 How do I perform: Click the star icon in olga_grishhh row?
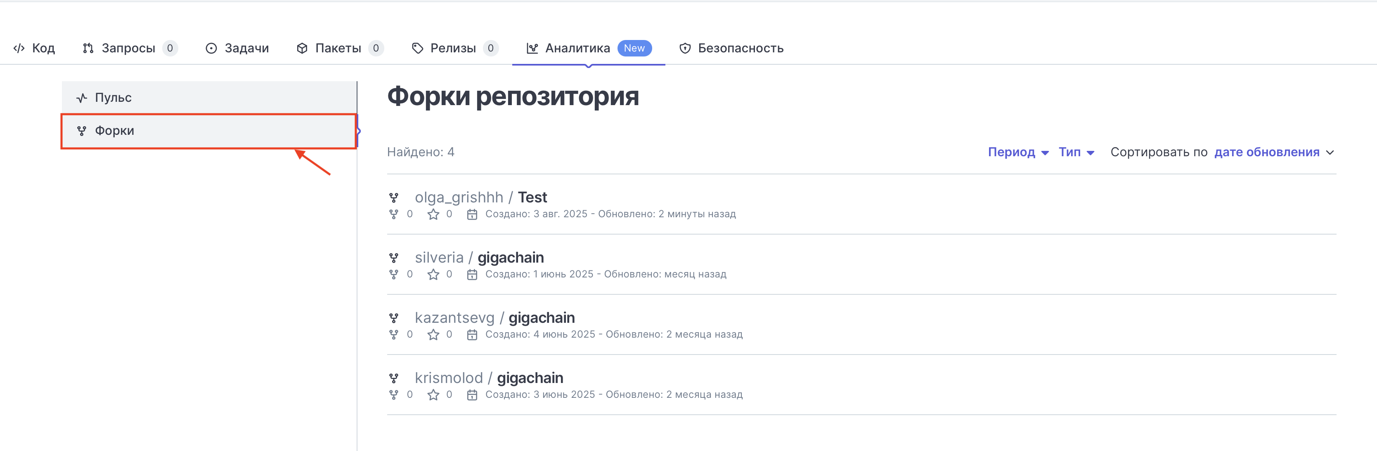433,214
